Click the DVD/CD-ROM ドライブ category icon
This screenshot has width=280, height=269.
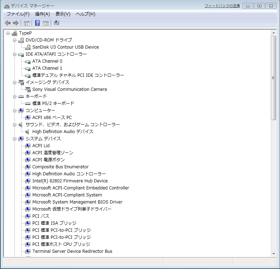pyautogui.click(x=21, y=40)
